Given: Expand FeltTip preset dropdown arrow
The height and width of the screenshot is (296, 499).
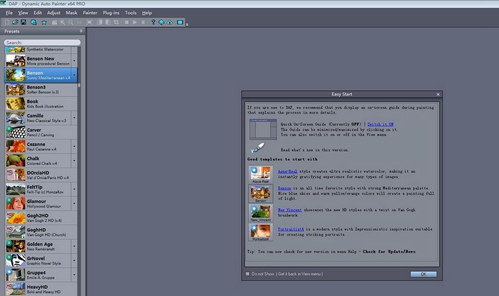Looking at the screenshot, I should [x=74, y=189].
